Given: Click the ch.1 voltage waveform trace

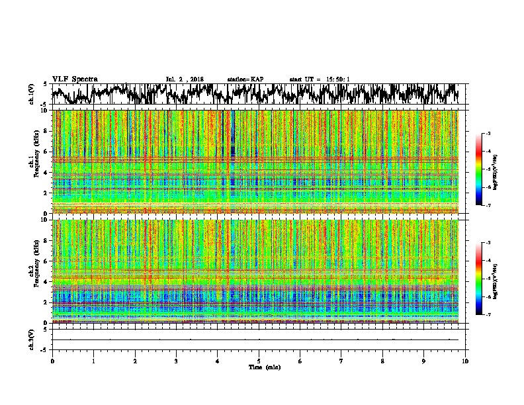Looking at the screenshot, I should pyautogui.click(x=255, y=94).
